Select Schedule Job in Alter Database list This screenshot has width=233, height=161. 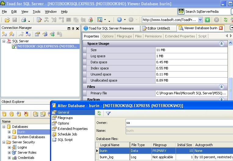coord(67,134)
